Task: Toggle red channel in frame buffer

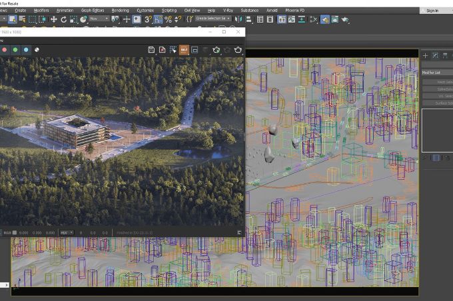Action: point(5,50)
